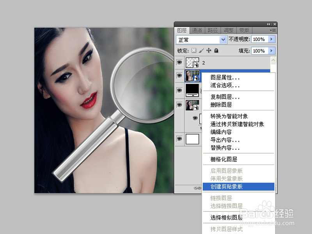The image size is (312, 234).
Task: Click the lock all padlock icon
Action: coord(216,51)
